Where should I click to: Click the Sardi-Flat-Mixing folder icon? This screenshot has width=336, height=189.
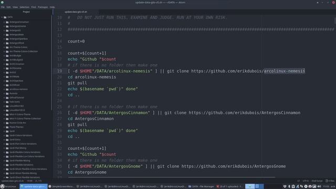pyautogui.click(x=7, y=148)
